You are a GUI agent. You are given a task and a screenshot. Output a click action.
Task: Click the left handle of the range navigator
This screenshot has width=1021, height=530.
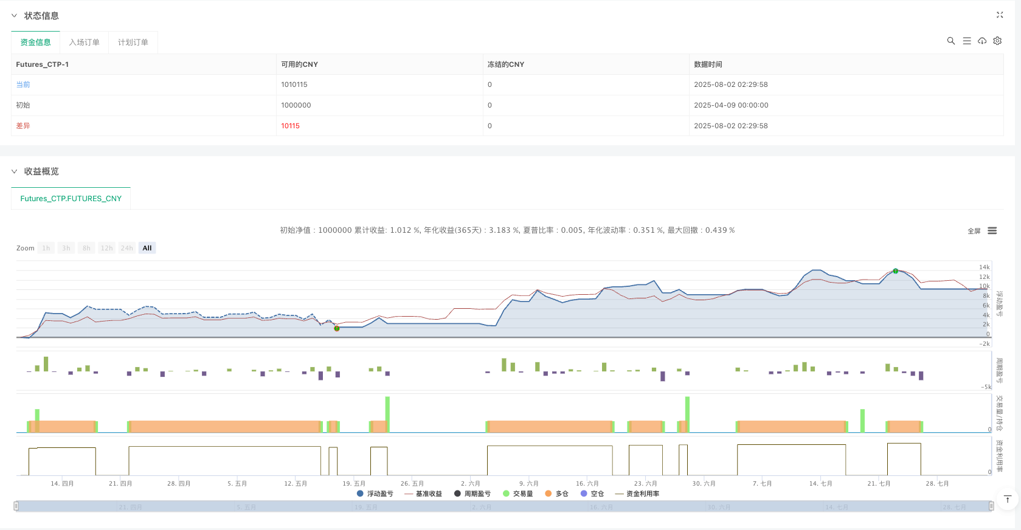(16, 506)
